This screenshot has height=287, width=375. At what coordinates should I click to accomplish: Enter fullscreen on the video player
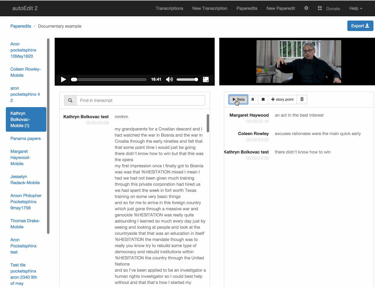tap(206, 80)
